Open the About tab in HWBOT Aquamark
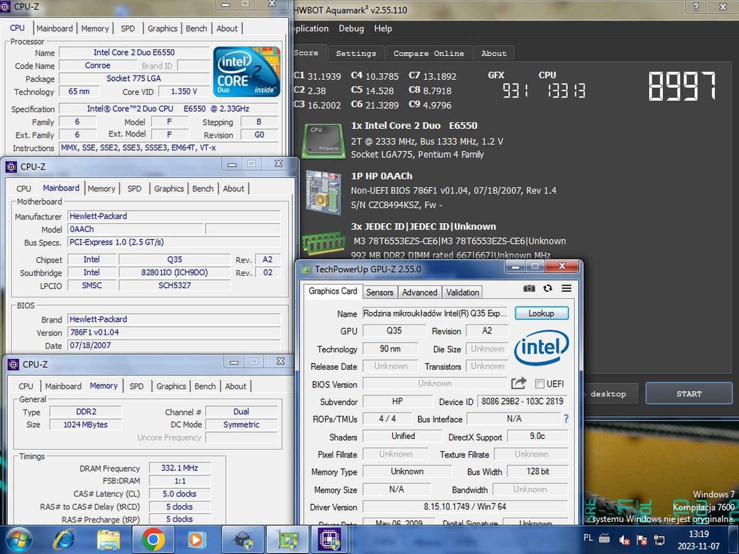 point(494,53)
